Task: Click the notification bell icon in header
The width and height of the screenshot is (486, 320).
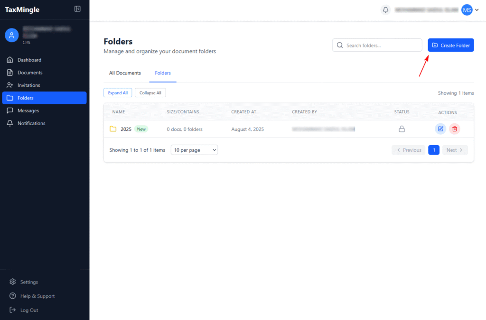Action: coord(385,10)
